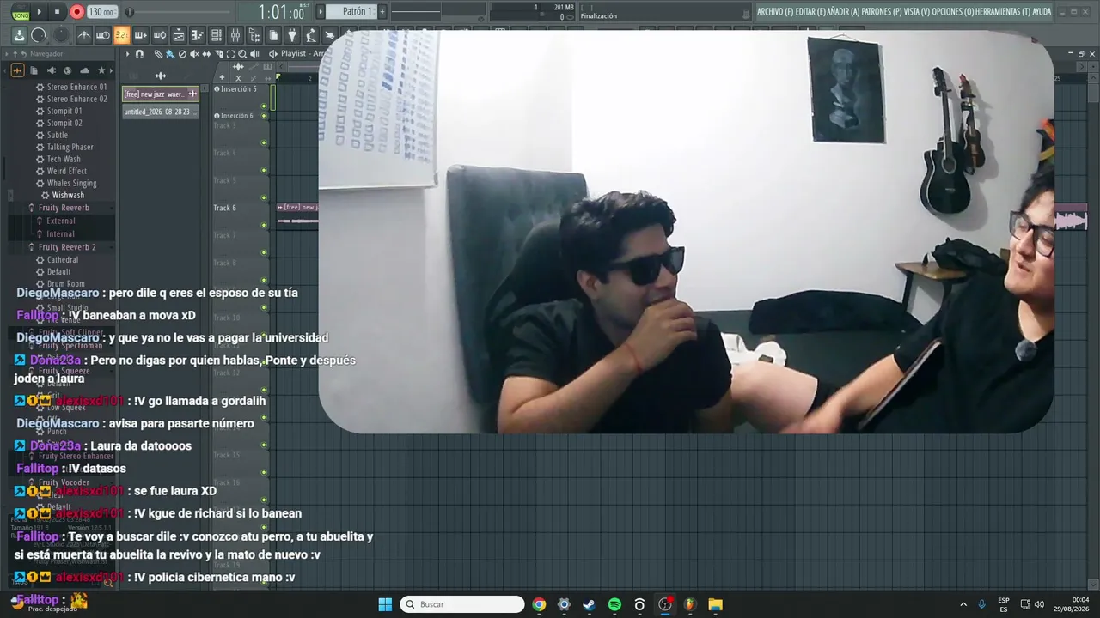Open Spotify from the taskbar
Screen dimensions: 1100x618
614,604
